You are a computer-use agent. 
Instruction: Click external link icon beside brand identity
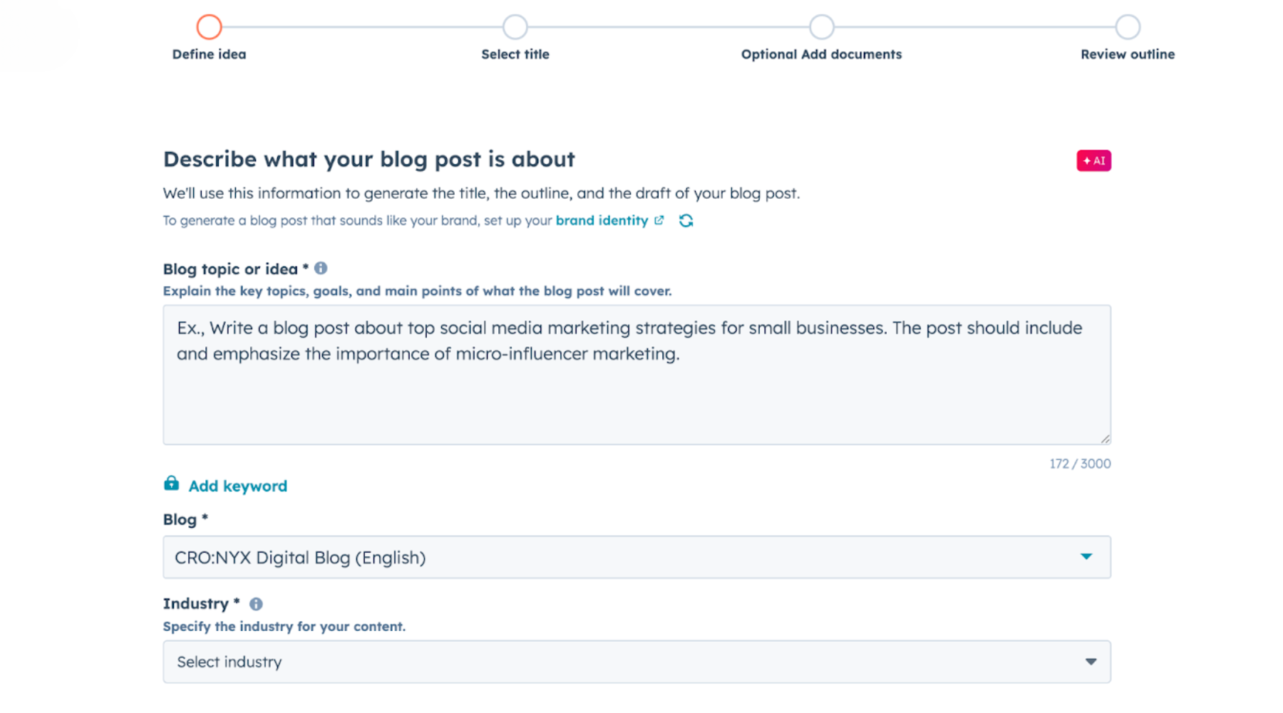tap(659, 221)
